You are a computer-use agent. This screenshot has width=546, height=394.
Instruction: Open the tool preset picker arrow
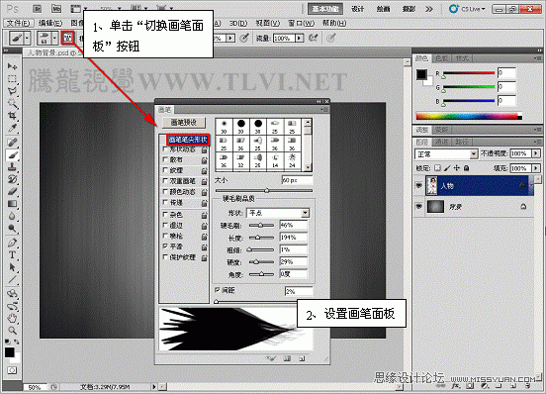(x=27, y=38)
